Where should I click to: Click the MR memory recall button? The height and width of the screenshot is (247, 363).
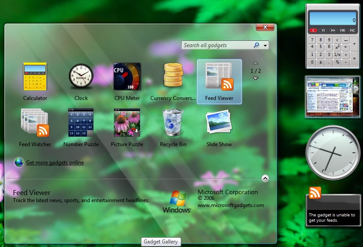343,30
